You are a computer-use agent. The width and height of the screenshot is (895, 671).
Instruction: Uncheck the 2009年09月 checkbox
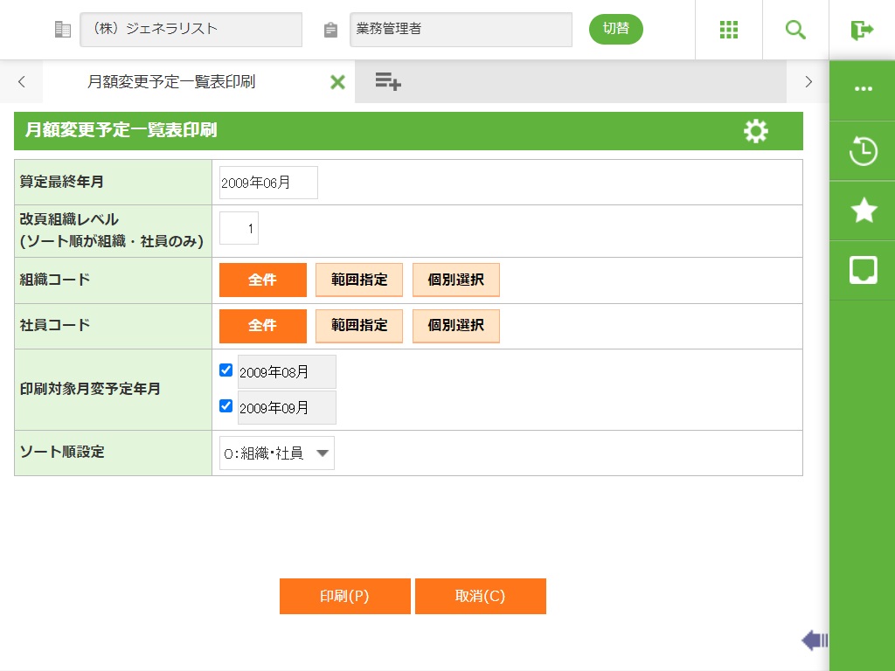click(x=226, y=406)
